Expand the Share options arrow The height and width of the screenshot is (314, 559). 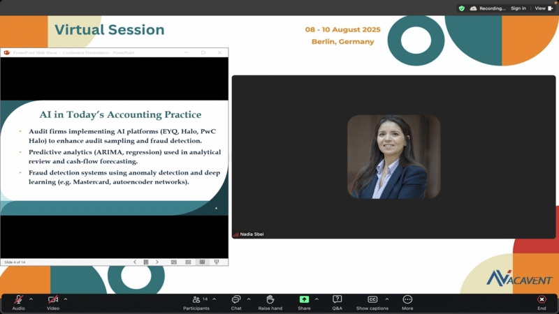317,299
